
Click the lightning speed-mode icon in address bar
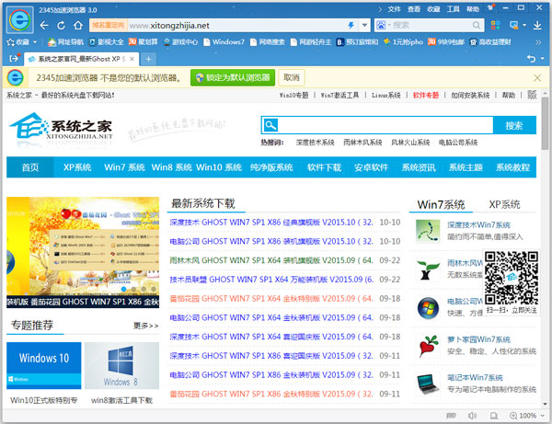351,26
